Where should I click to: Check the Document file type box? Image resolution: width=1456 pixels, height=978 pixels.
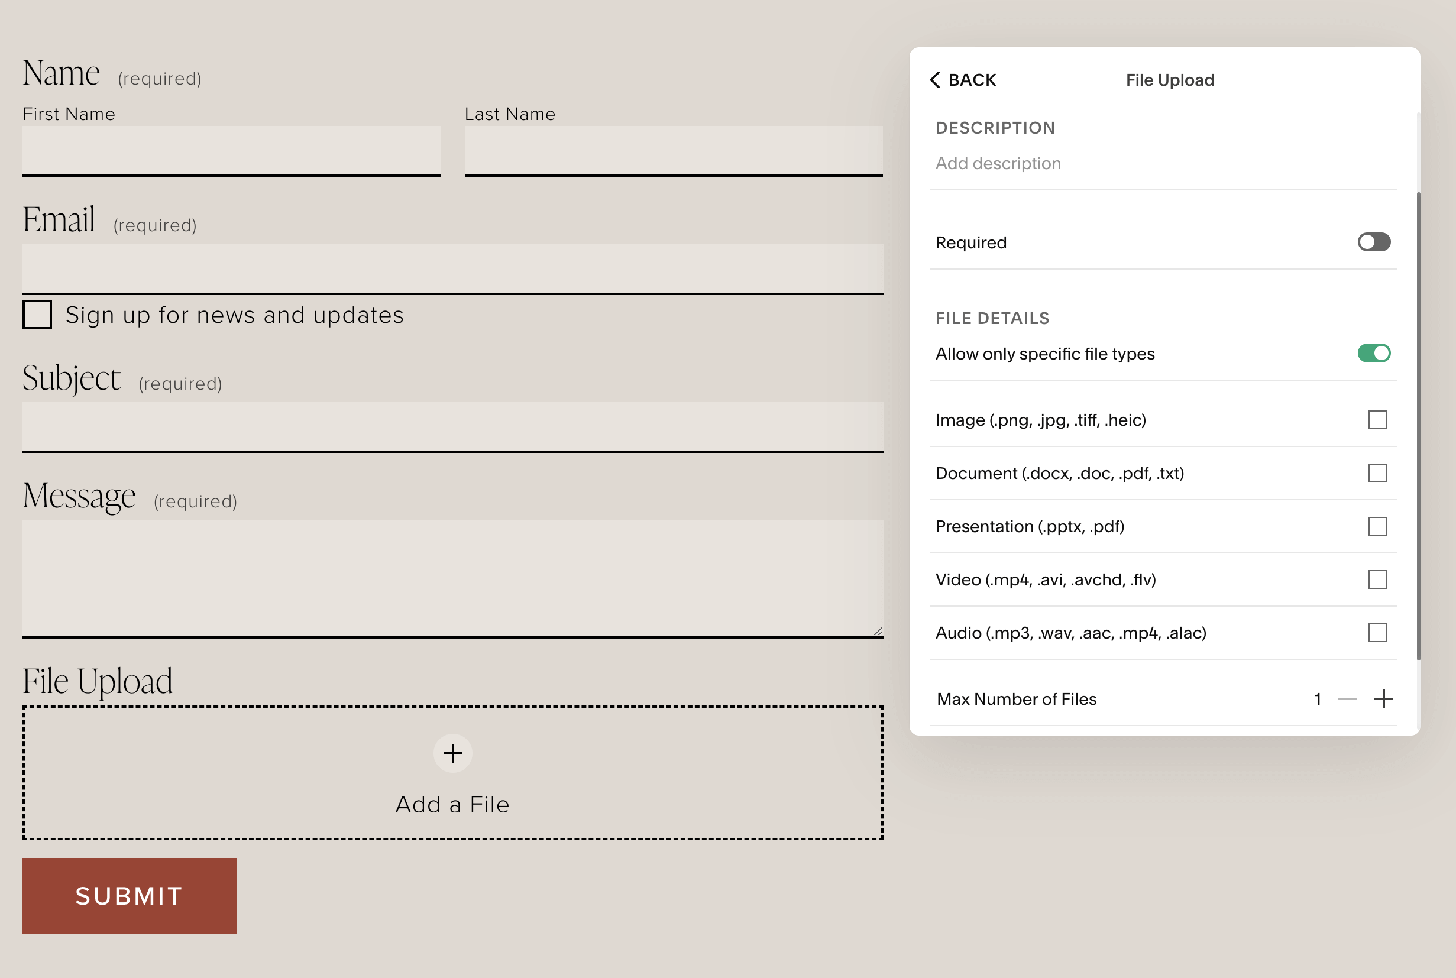point(1377,474)
